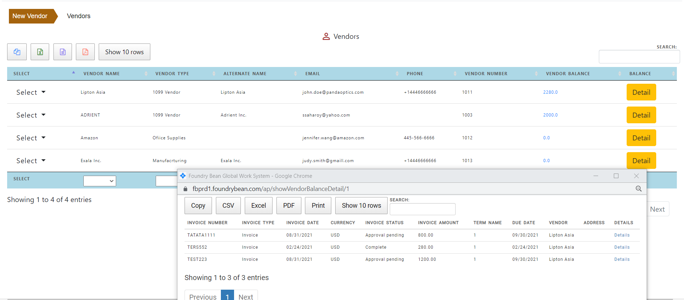684x300 pixels.
Task: Click john.doe@pandaoptics.com email cell
Action: click(x=333, y=92)
